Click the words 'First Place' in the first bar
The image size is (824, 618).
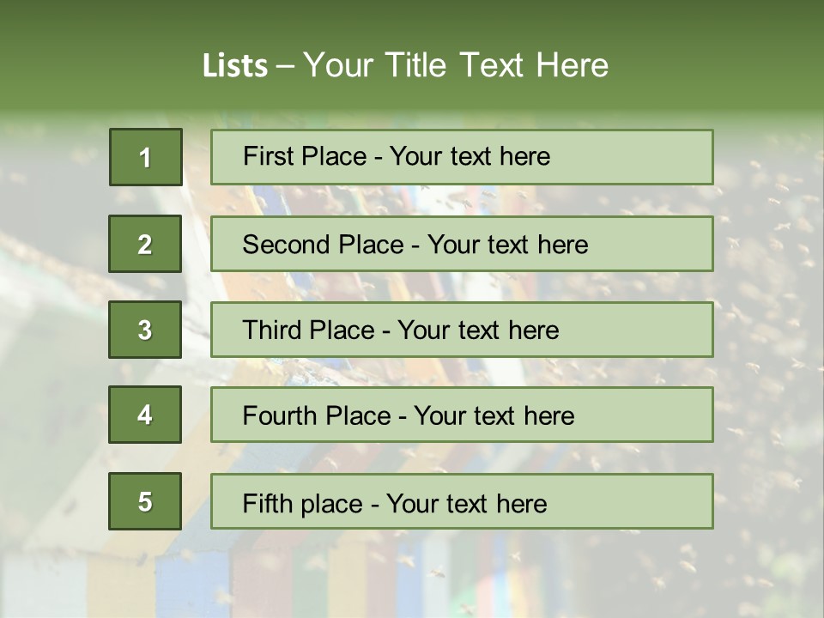click(x=305, y=156)
